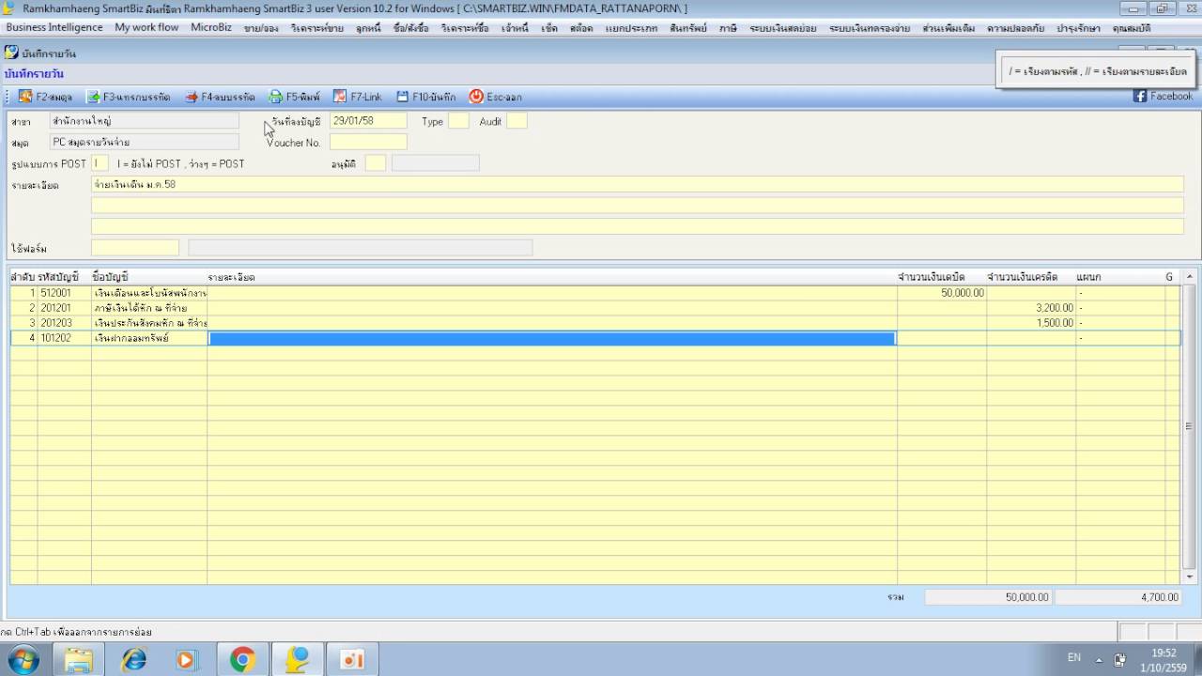Open File Explorer from the taskbar

[79, 660]
